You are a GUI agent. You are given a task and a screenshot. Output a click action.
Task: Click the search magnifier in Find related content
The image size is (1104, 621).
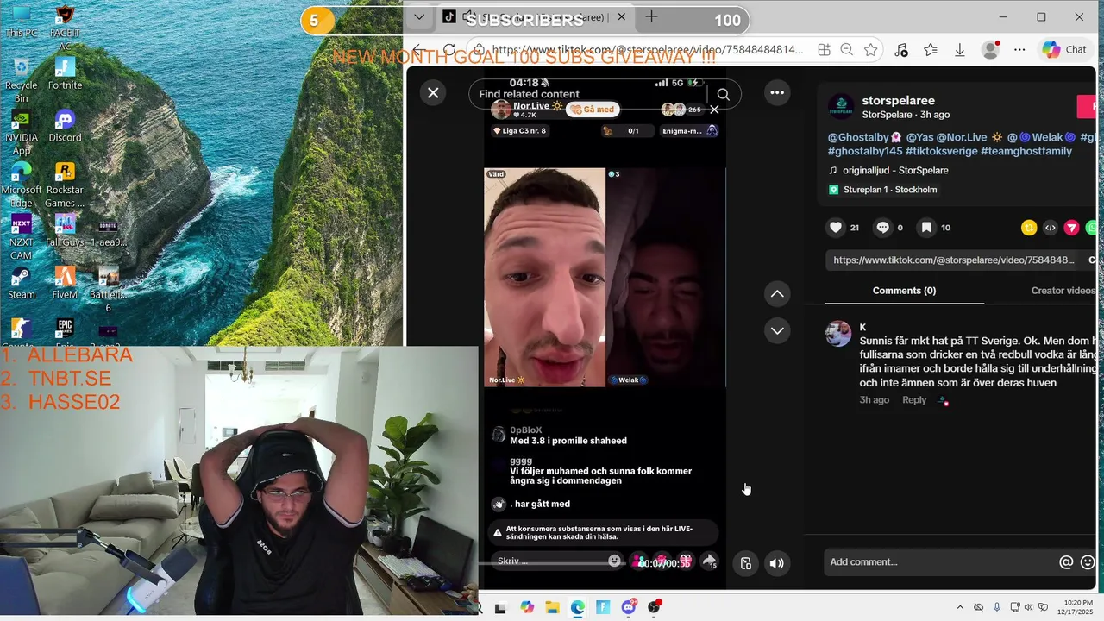click(724, 95)
